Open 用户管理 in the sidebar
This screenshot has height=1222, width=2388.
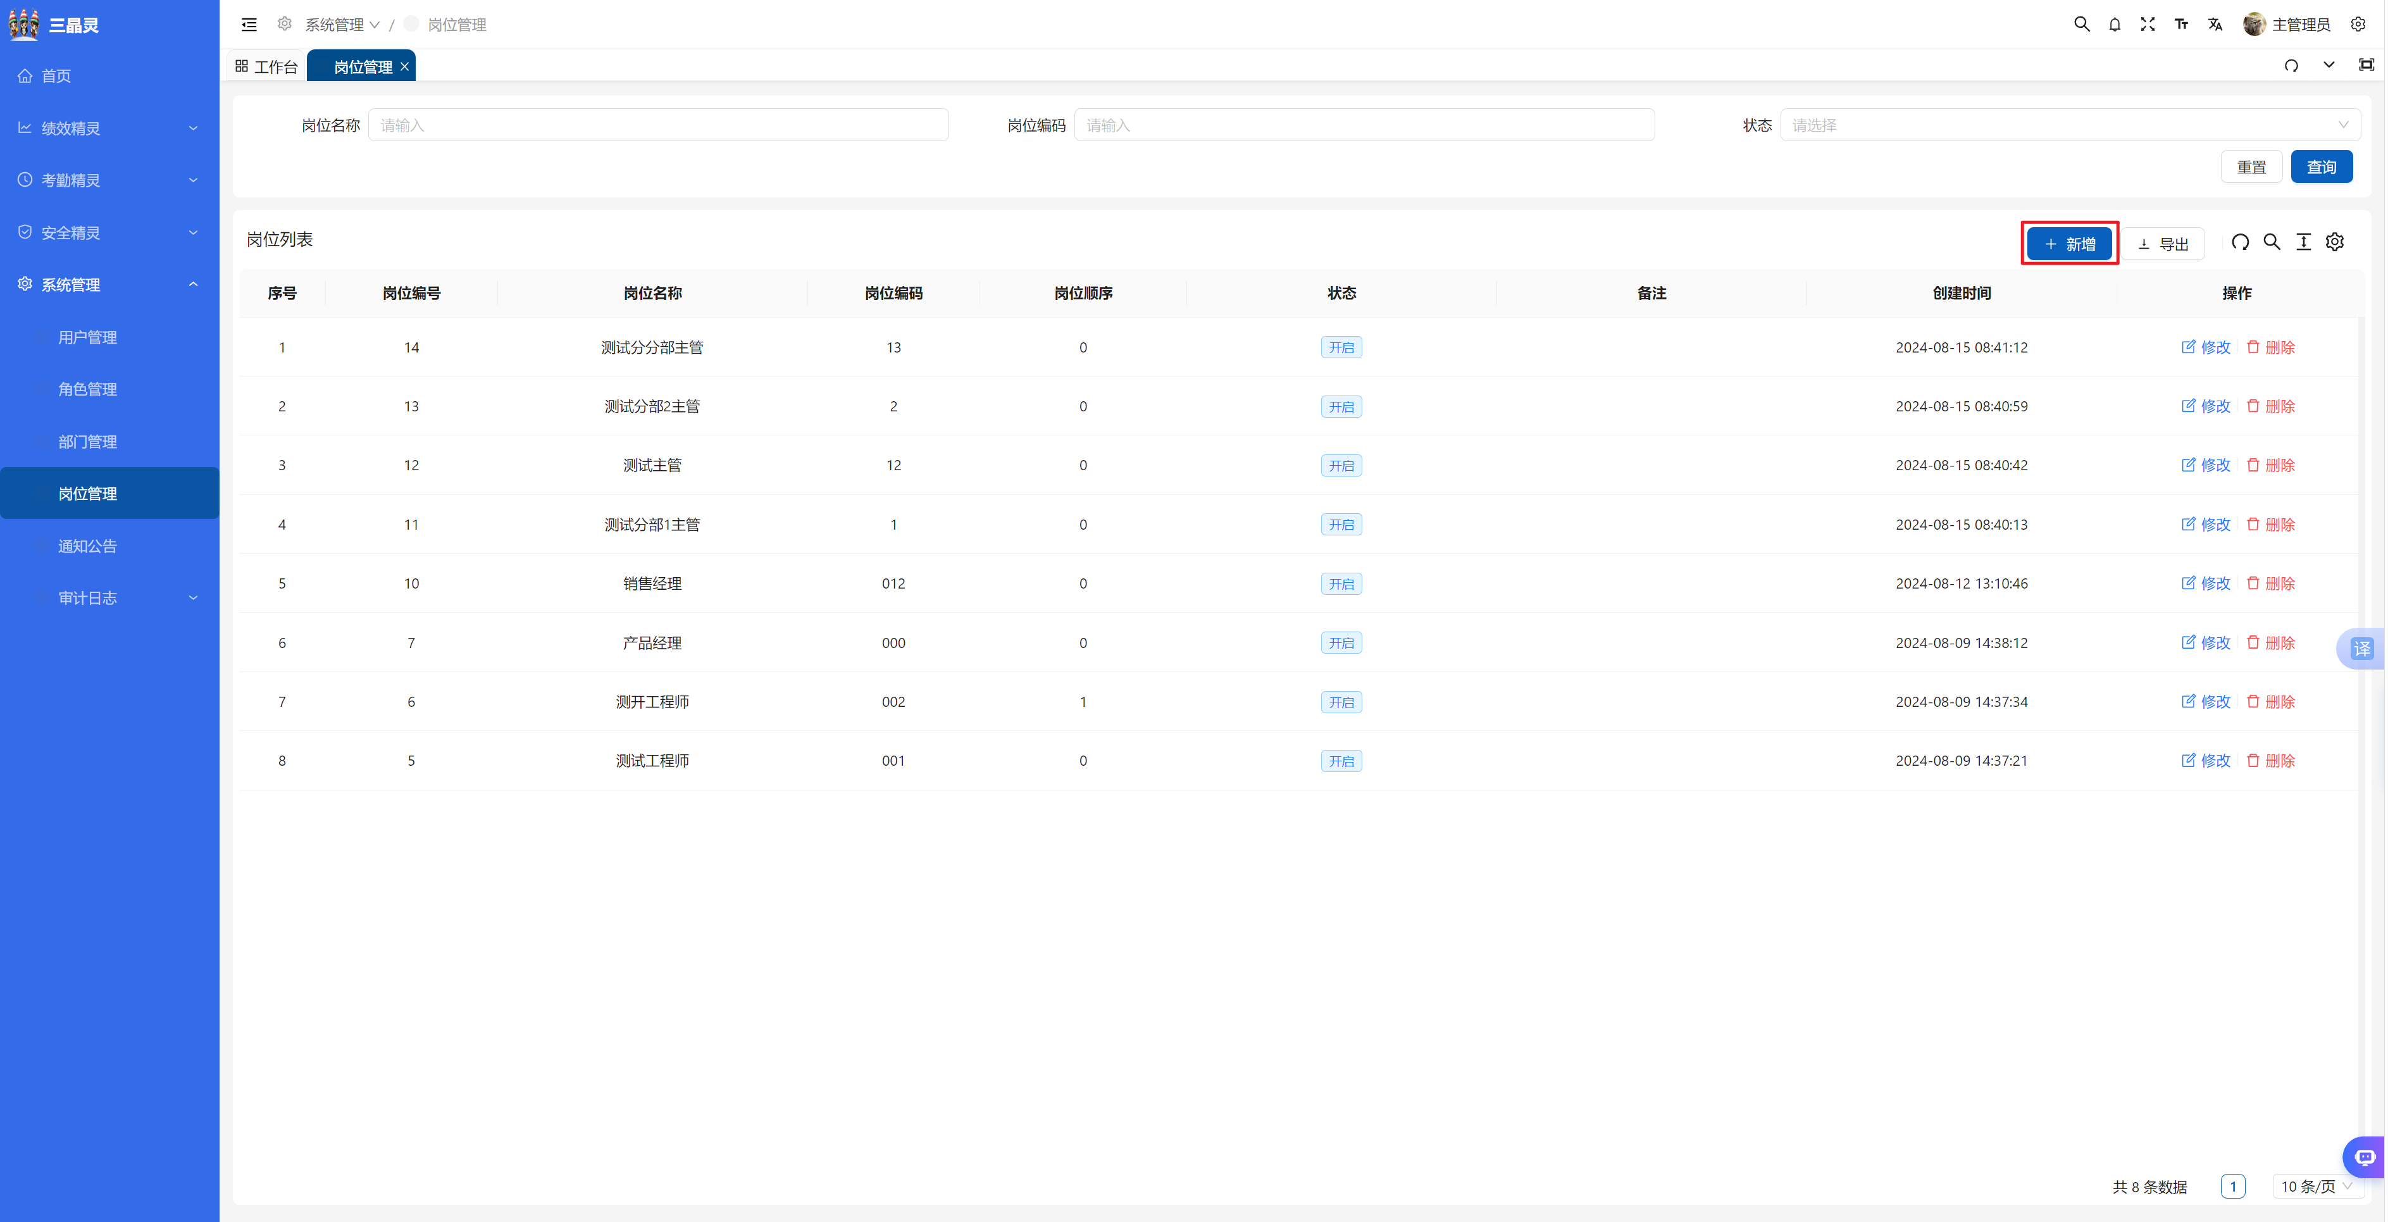88,337
